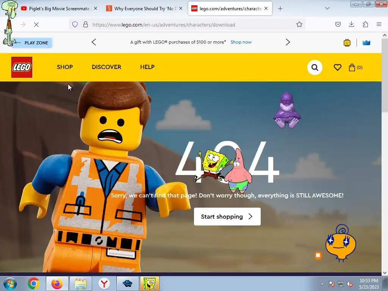Click the muted volume speaker tray icon

pos(350,284)
